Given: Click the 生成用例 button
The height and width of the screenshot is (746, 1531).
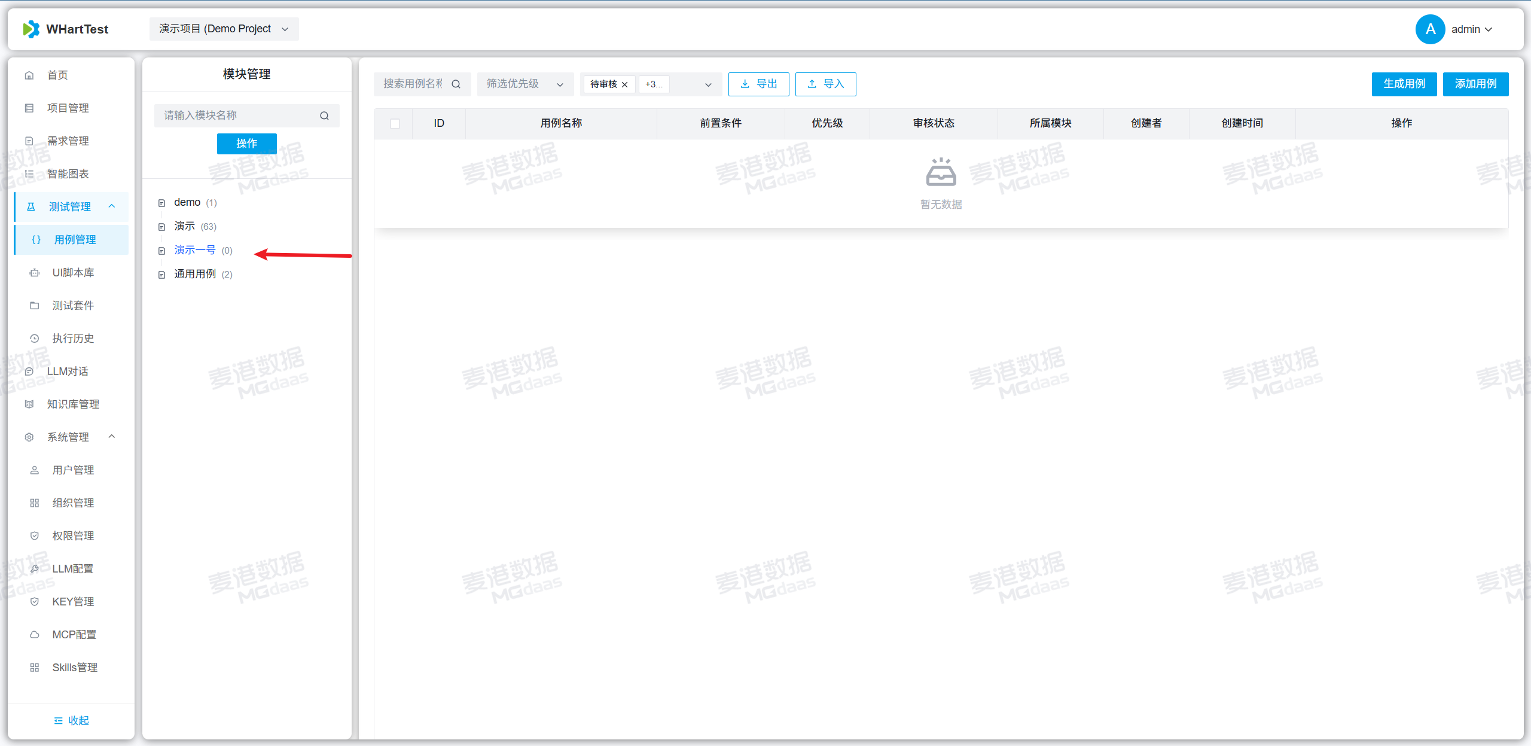Looking at the screenshot, I should (x=1404, y=84).
